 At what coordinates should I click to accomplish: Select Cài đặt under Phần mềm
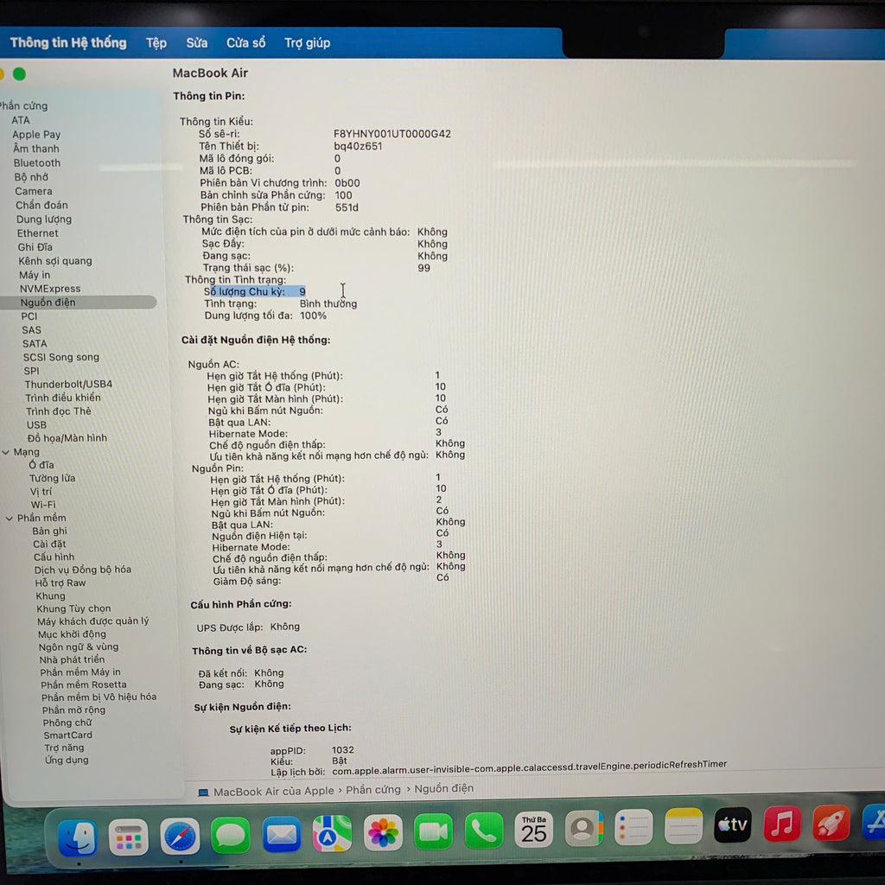coord(49,544)
